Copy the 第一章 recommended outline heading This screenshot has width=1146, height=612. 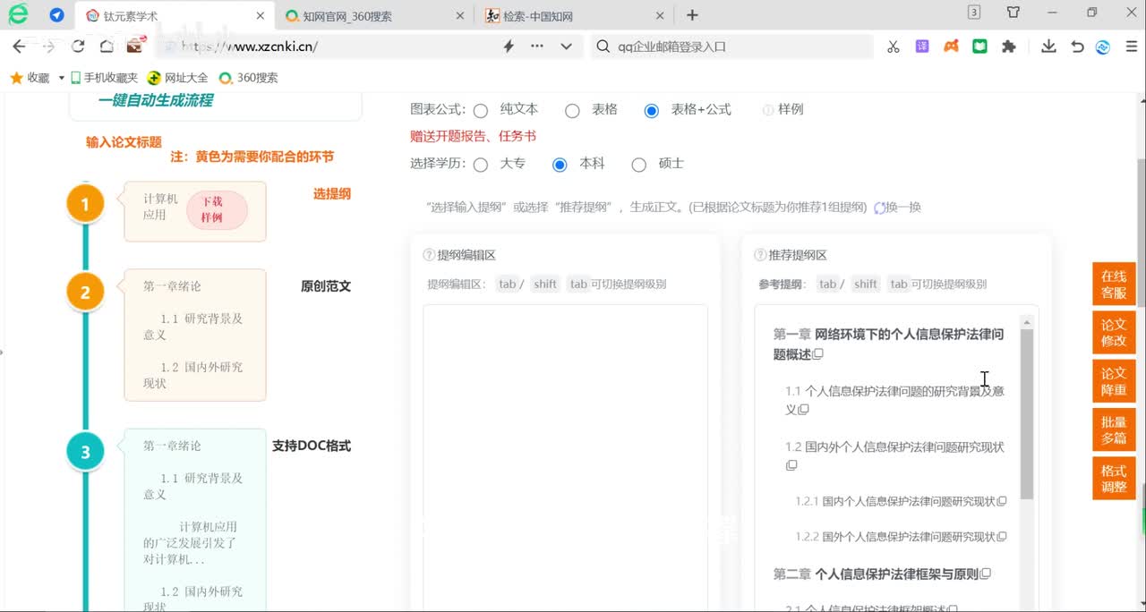(x=817, y=354)
